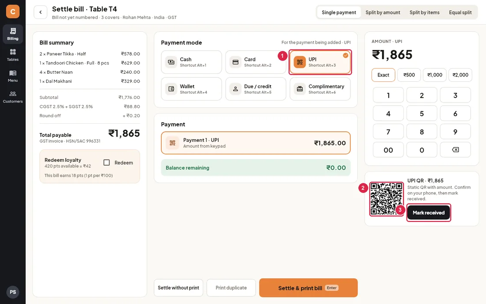
Task: Click the 2 x Paneer Tikka · Half line
Action: point(90,53)
